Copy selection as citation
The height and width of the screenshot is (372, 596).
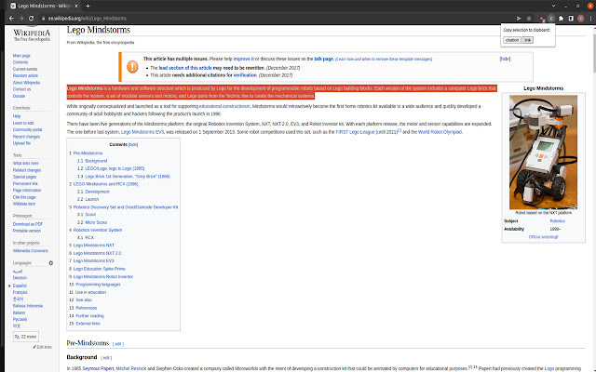click(512, 40)
